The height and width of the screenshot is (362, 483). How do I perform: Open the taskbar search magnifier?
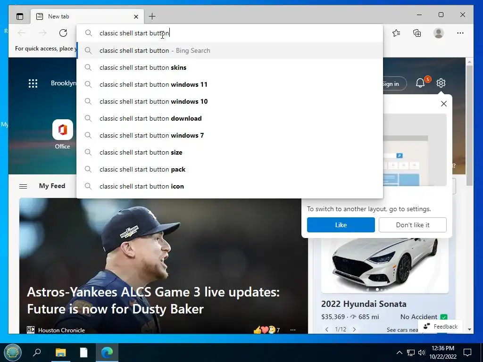click(37, 352)
